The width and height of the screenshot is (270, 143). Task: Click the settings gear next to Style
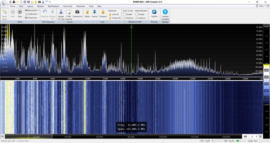(268, 6)
